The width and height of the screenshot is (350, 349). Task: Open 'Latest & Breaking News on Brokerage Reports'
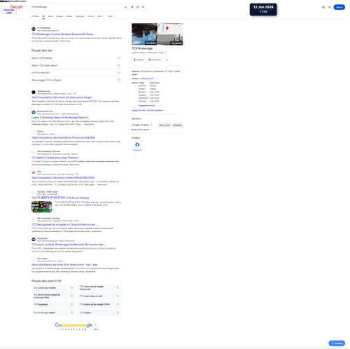point(60,118)
